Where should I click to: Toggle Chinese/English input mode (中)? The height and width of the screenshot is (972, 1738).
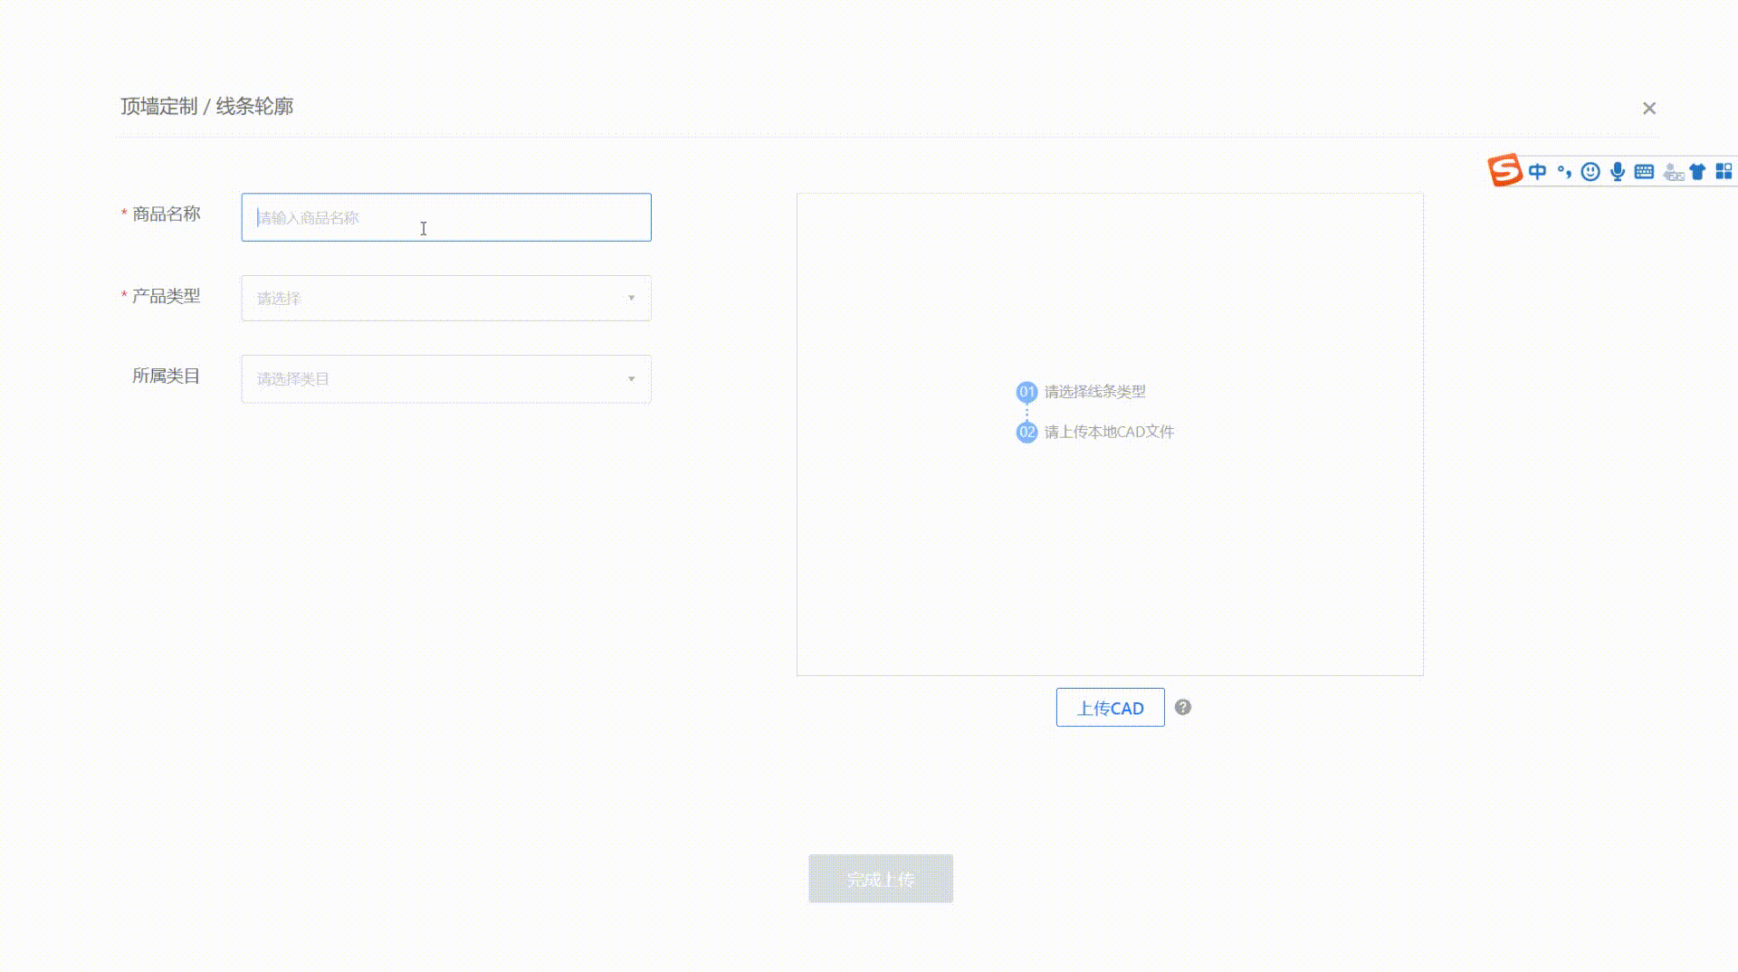(1537, 171)
